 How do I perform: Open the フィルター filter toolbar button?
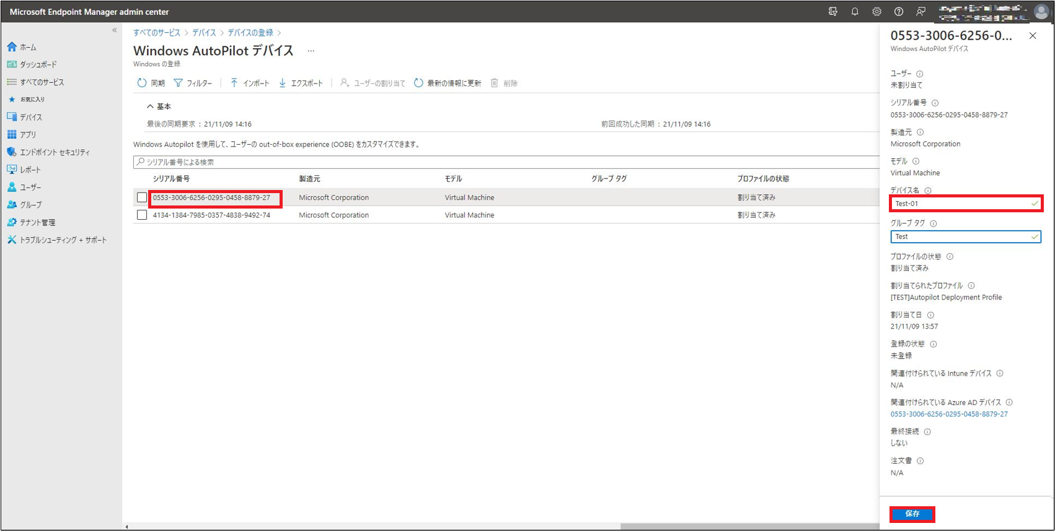pyautogui.click(x=193, y=83)
